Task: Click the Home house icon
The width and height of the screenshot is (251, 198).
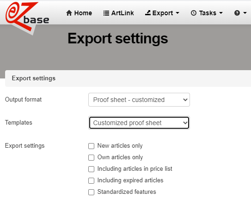Action: click(x=69, y=13)
